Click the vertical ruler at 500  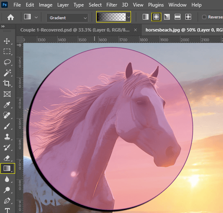[20, 124]
